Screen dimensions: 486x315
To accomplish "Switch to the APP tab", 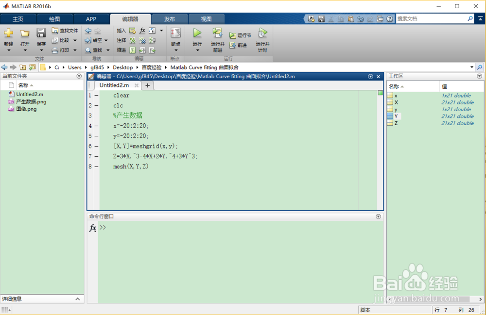I will tap(91, 19).
